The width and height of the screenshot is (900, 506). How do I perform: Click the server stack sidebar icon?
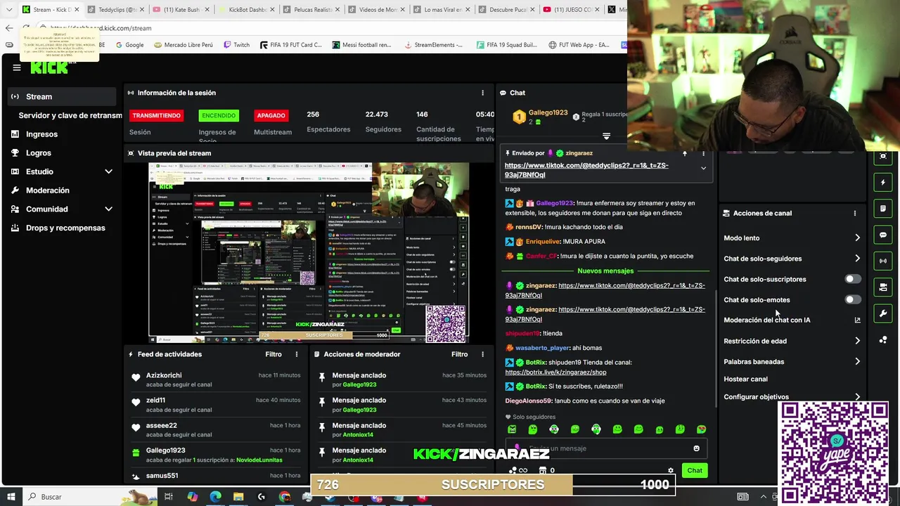click(883, 287)
